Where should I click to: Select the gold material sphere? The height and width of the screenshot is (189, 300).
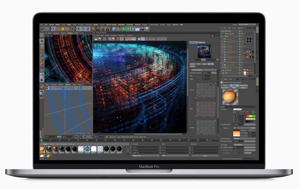click(x=55, y=149)
